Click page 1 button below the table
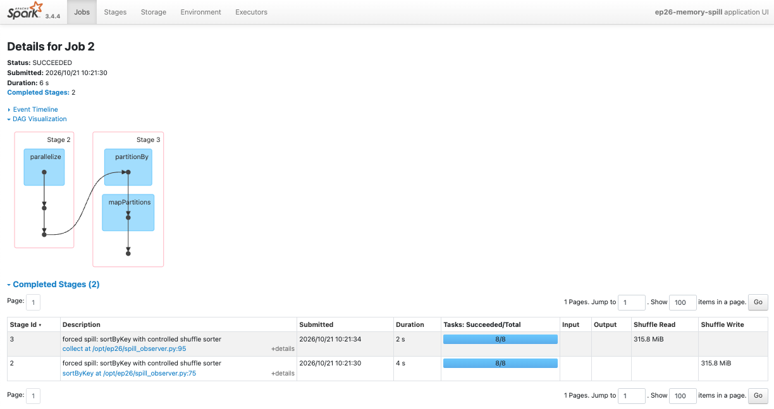The image size is (774, 409). click(33, 396)
